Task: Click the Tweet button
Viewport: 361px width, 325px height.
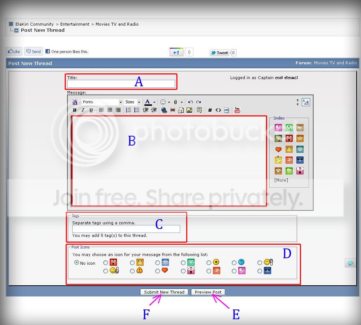Action: [219, 52]
